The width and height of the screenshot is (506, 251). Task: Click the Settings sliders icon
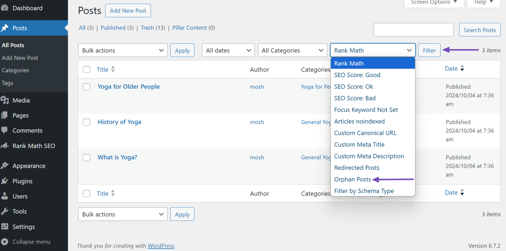click(5, 227)
